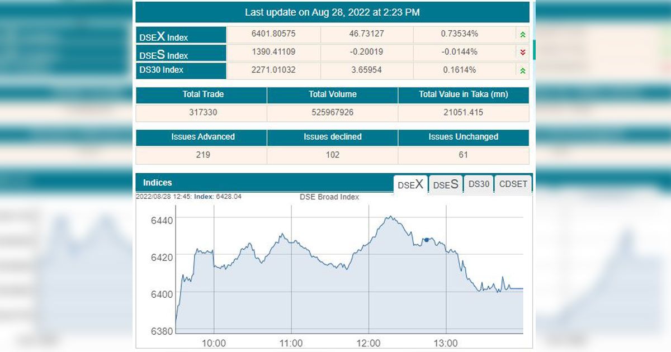This screenshot has width=671, height=352.
Task: Open the DS30 chart tab
Action: [x=479, y=184]
